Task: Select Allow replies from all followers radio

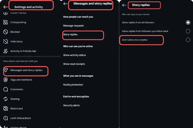Action: pyautogui.click(x=188, y=22)
